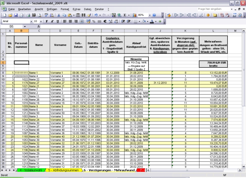This screenshot has width=246, height=178.
Task: Open the Format menu
Action: tap(65, 9)
